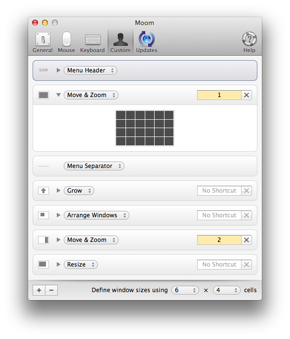Viewport: 290px width, 339px height.
Task: Clear shortcut 1 with the X button
Action: click(x=247, y=95)
